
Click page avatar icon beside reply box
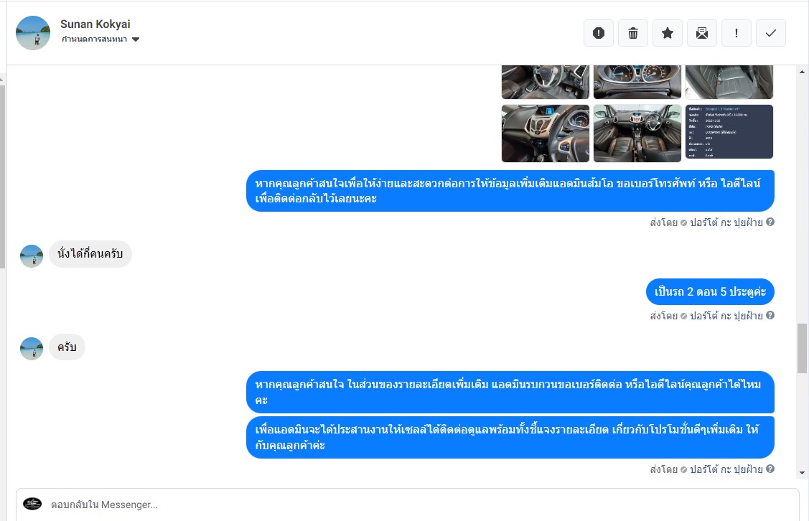coord(32,504)
